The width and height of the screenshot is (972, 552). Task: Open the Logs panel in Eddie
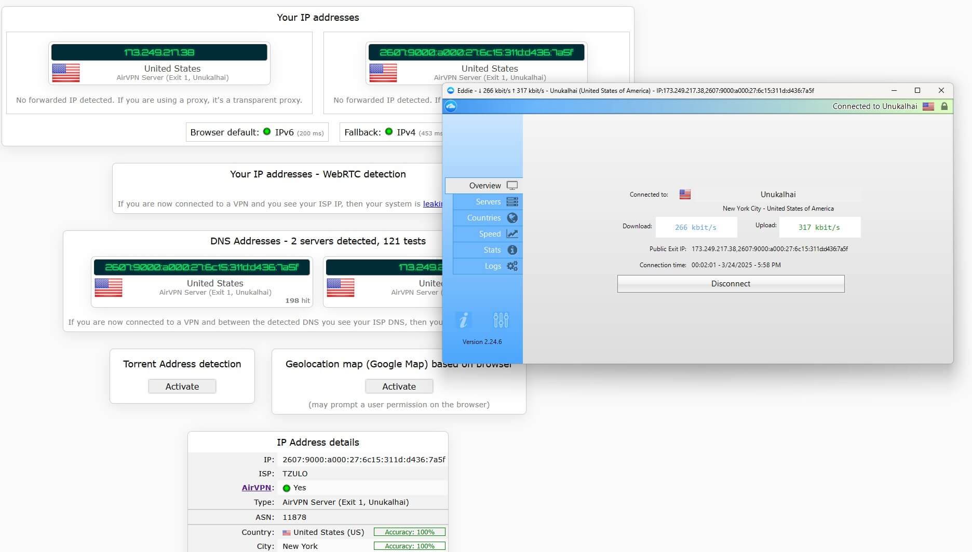pyautogui.click(x=492, y=266)
